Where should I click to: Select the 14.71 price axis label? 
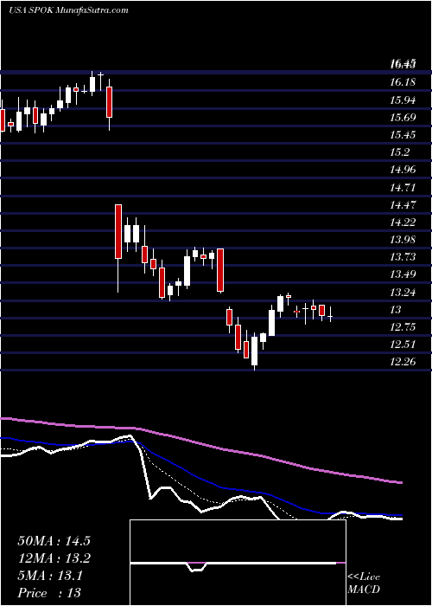[x=403, y=188]
